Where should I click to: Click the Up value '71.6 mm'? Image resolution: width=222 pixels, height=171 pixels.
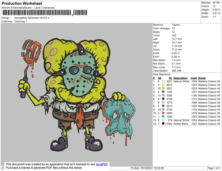click(177, 46)
